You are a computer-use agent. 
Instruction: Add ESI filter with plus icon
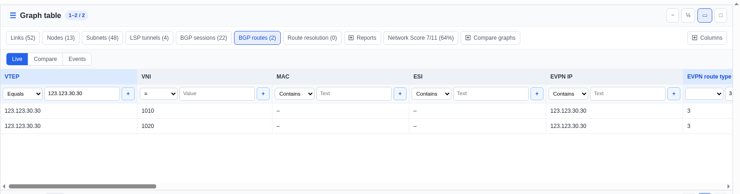coord(537,94)
